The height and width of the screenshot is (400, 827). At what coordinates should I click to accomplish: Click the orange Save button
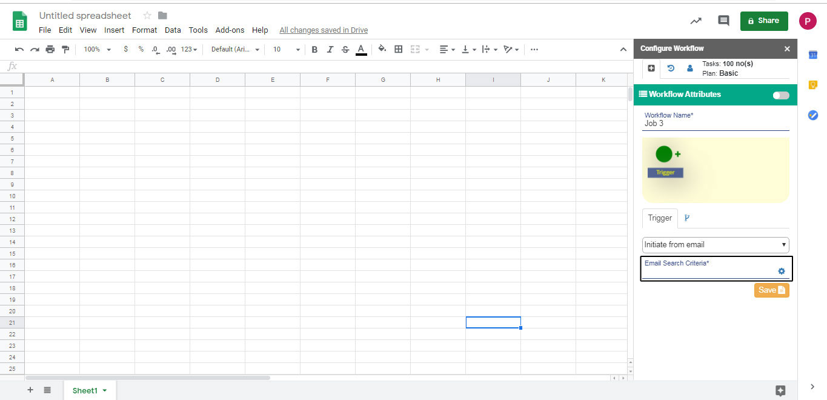[x=771, y=290]
